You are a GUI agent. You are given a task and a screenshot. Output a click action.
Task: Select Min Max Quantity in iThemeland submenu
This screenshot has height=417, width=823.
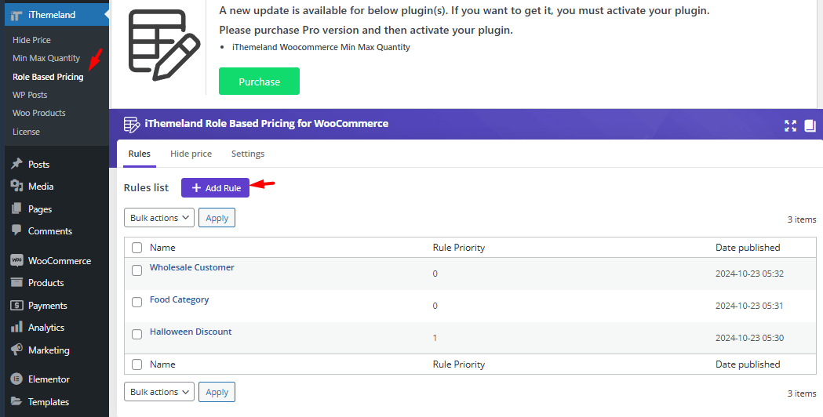tap(46, 58)
